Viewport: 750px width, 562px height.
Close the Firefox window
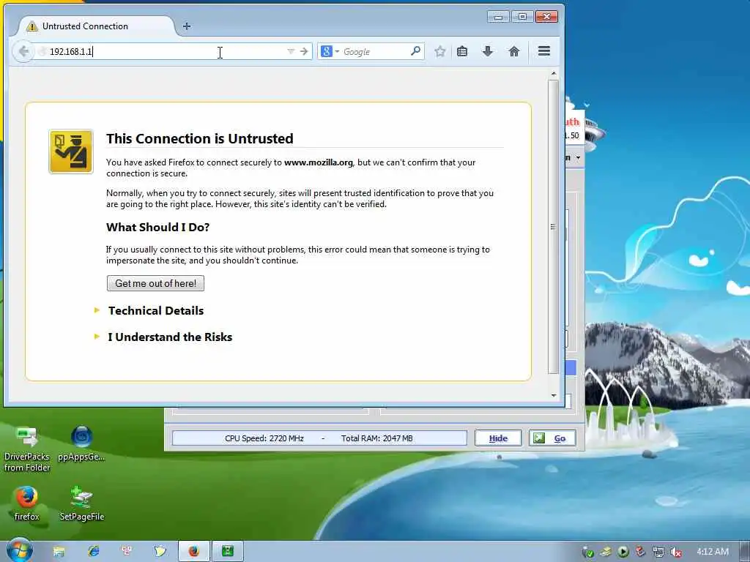point(546,18)
